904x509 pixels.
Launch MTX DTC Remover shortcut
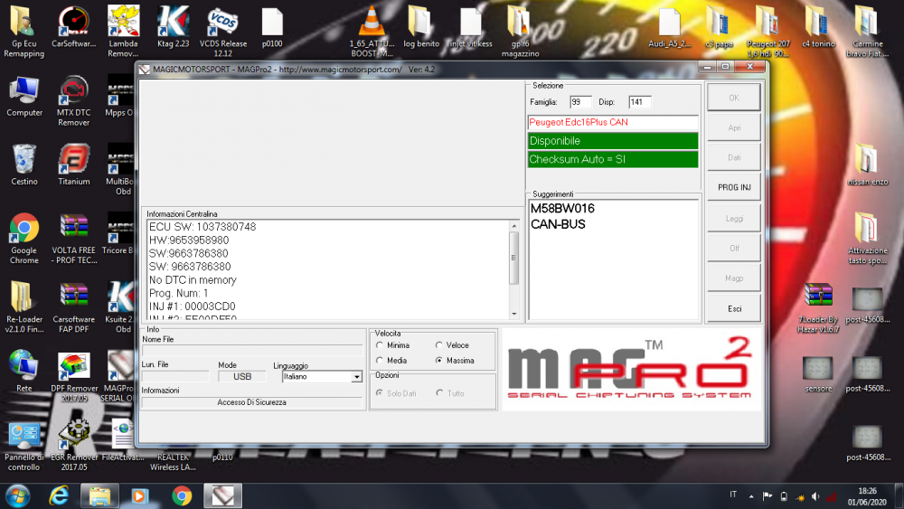[74, 101]
